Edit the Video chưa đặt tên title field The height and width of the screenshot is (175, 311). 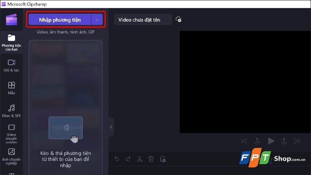(x=143, y=20)
